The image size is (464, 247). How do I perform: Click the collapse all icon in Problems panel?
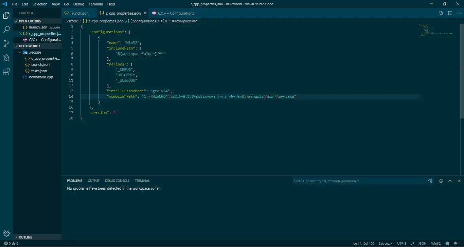(x=441, y=181)
